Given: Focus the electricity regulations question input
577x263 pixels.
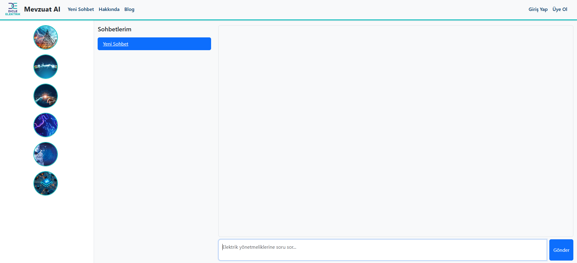Looking at the screenshot, I should tap(382, 250).
